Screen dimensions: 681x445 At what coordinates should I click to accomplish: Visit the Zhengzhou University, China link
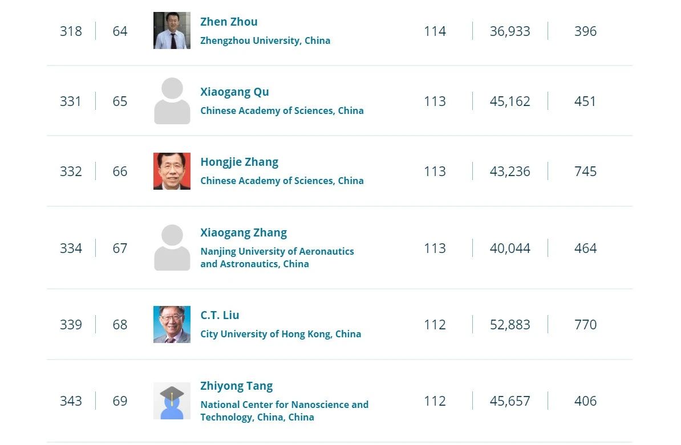pos(265,40)
